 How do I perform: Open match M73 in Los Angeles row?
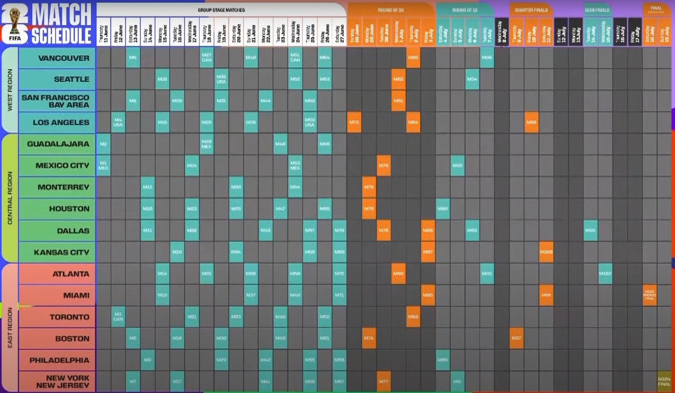pos(354,122)
